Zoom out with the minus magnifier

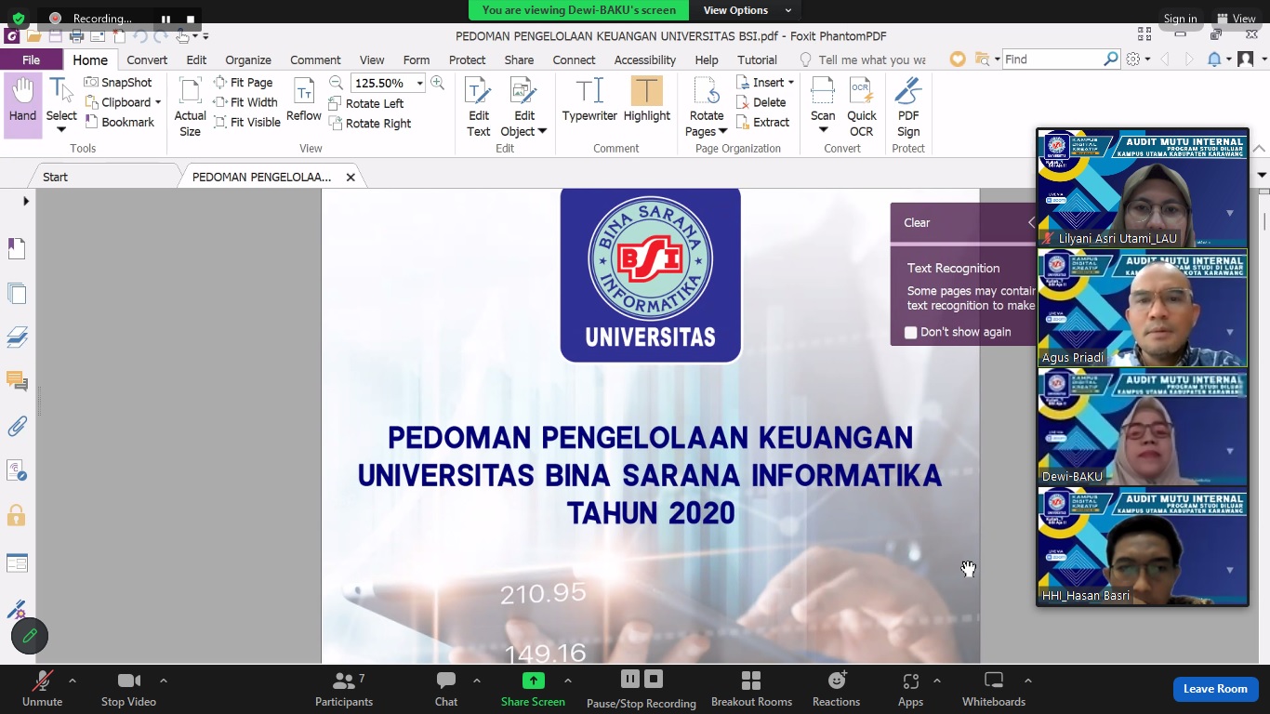(336, 83)
